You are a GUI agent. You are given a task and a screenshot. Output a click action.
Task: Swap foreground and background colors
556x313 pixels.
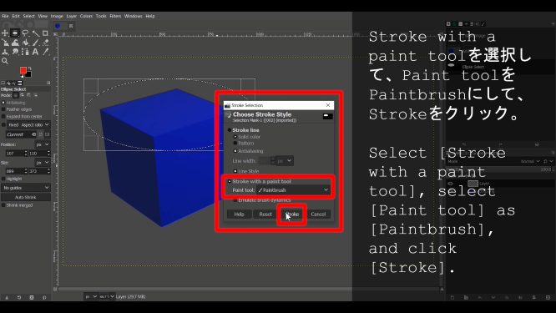coord(30,68)
